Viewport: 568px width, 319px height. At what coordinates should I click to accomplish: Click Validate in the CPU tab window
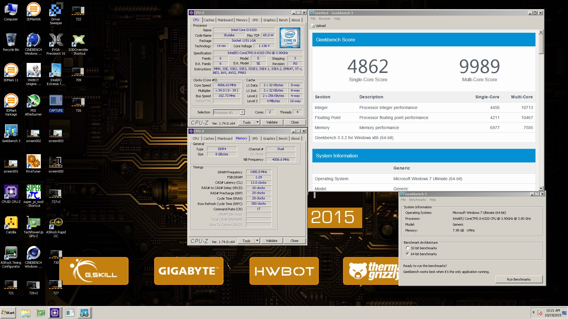click(272, 122)
